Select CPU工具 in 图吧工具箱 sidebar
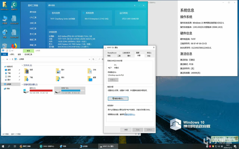Screen dimensions: 239x149 click(33, 18)
